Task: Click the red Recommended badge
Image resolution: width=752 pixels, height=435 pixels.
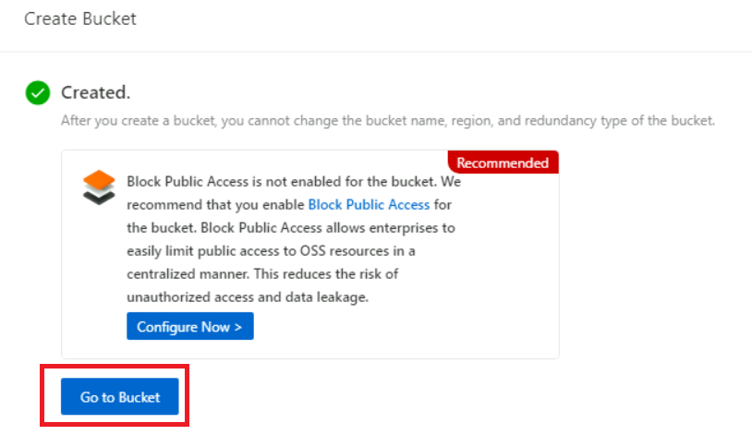Action: [x=503, y=163]
